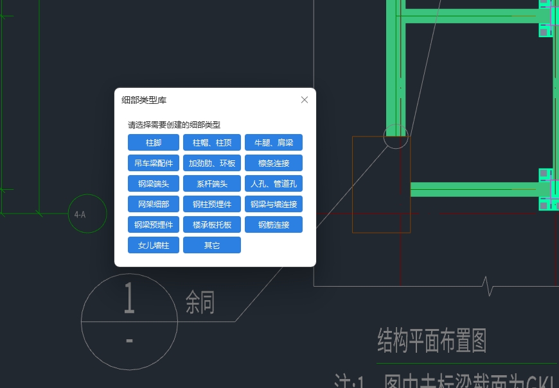Click the 结构平面布置图 drawing title

[x=432, y=341]
